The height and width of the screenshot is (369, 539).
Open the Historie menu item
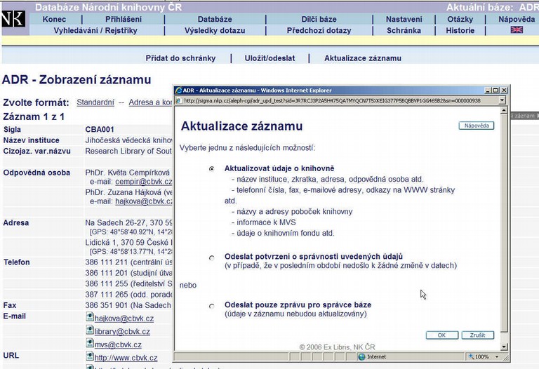coord(460,31)
